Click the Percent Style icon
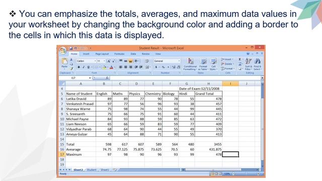The image size is (322, 181). (x=163, y=67)
